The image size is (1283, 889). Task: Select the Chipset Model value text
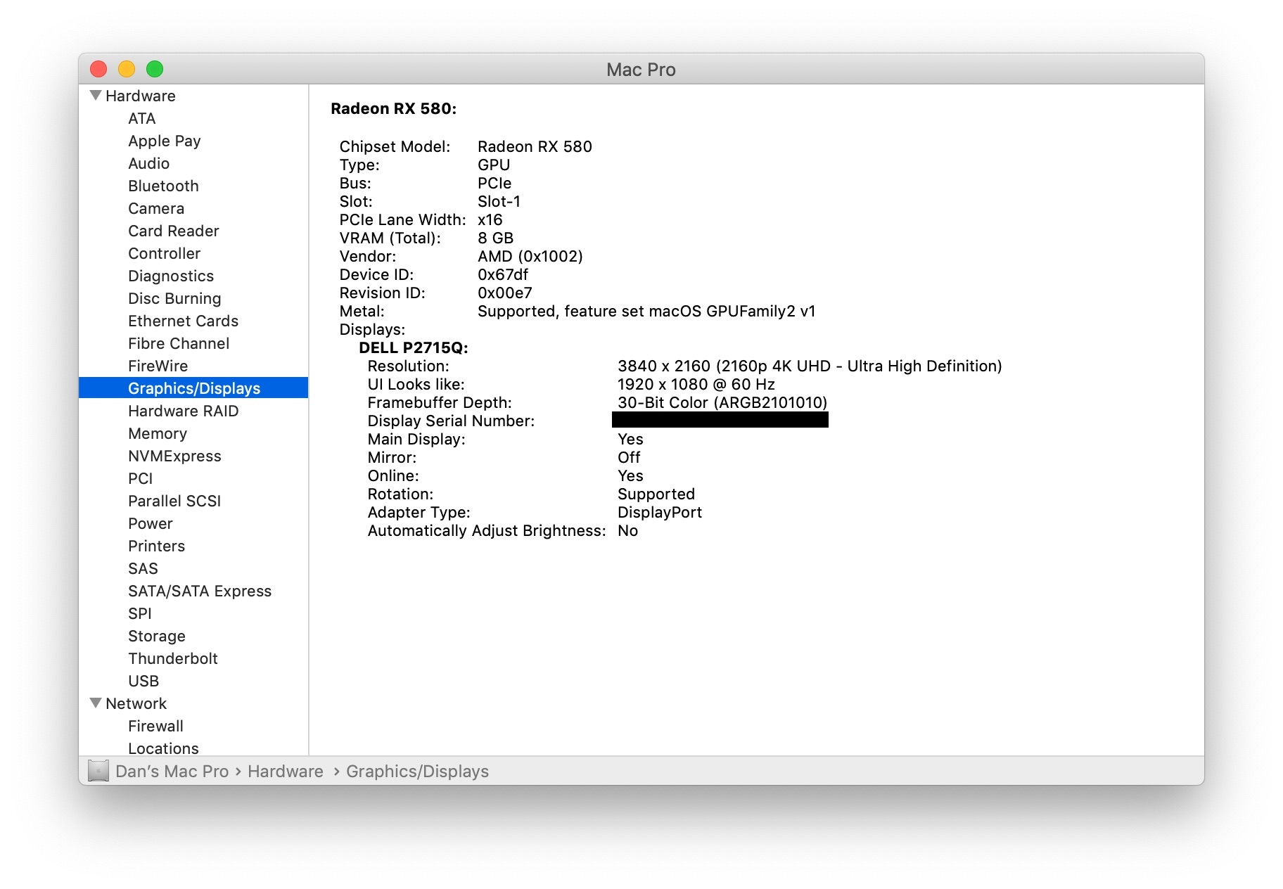[535, 146]
